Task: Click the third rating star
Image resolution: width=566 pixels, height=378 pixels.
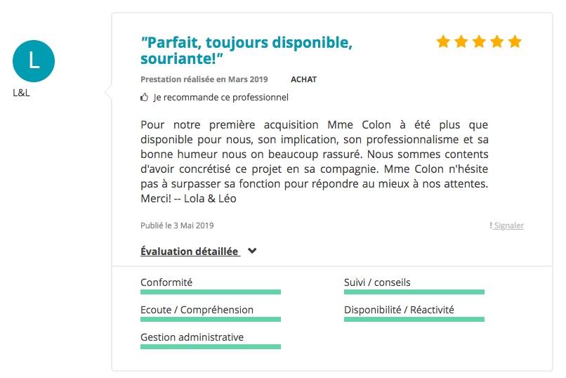Action: pos(479,41)
